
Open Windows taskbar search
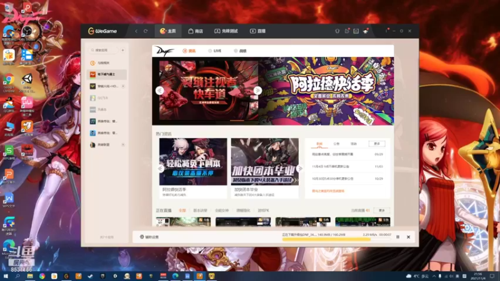click(17, 276)
